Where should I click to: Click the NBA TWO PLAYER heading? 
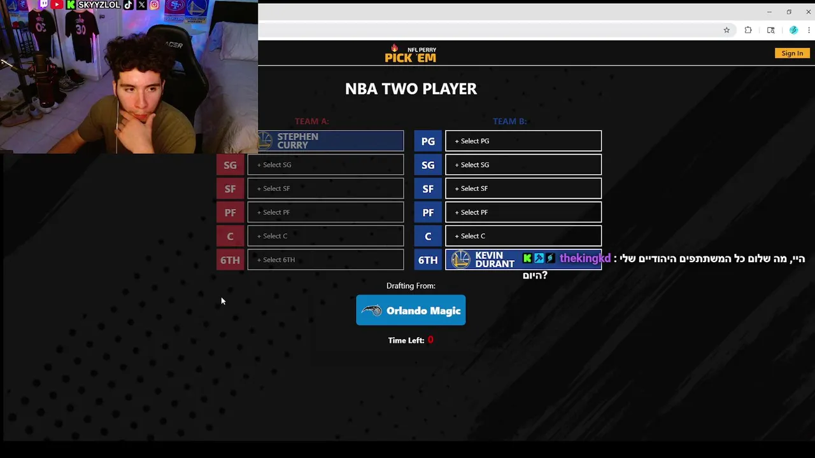click(411, 88)
